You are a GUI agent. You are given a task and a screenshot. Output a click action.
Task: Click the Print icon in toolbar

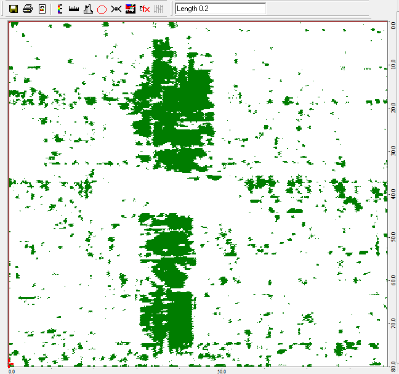coord(28,9)
